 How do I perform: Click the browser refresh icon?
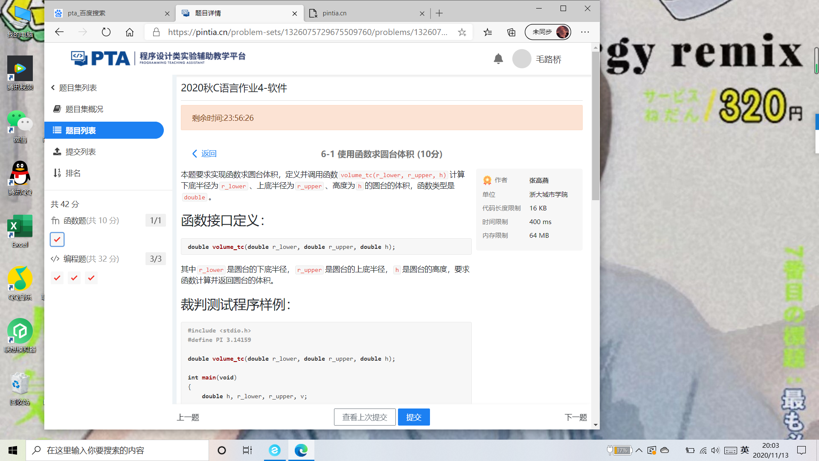pos(106,32)
